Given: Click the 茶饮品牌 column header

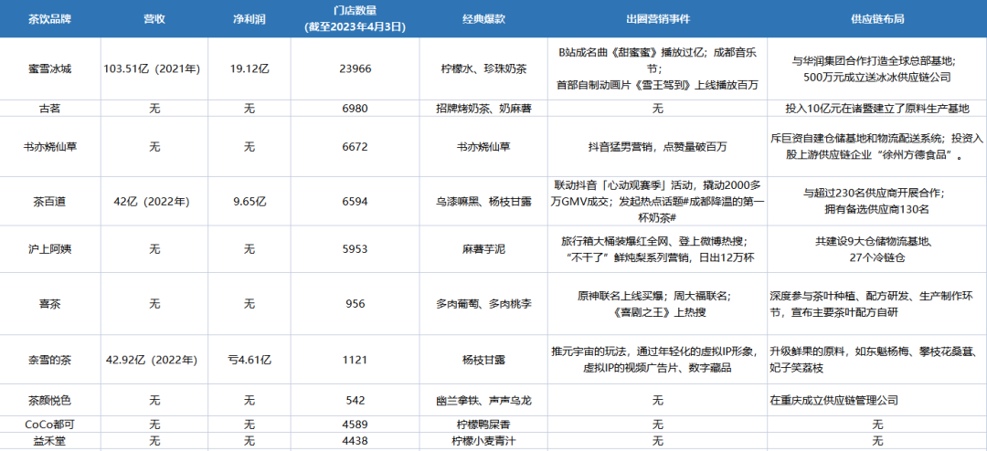Looking at the screenshot, I should [49, 19].
